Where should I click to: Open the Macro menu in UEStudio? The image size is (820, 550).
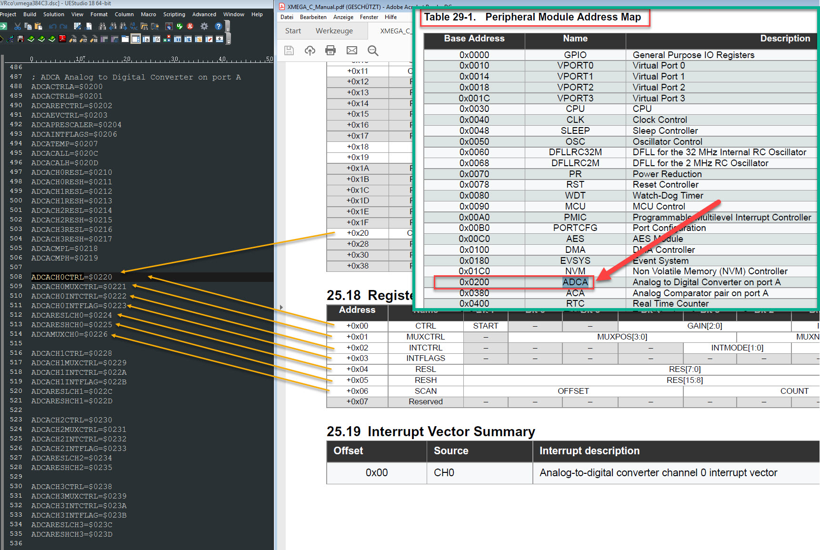[x=149, y=14]
